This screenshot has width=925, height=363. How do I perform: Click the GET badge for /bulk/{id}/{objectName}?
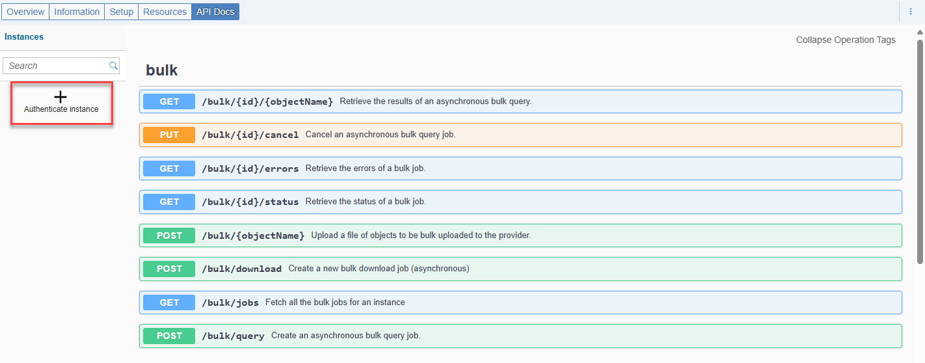click(x=169, y=101)
